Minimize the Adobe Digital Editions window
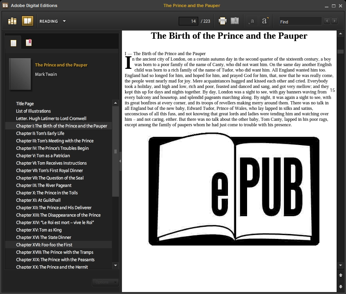The image size is (346, 294). pos(327,6)
